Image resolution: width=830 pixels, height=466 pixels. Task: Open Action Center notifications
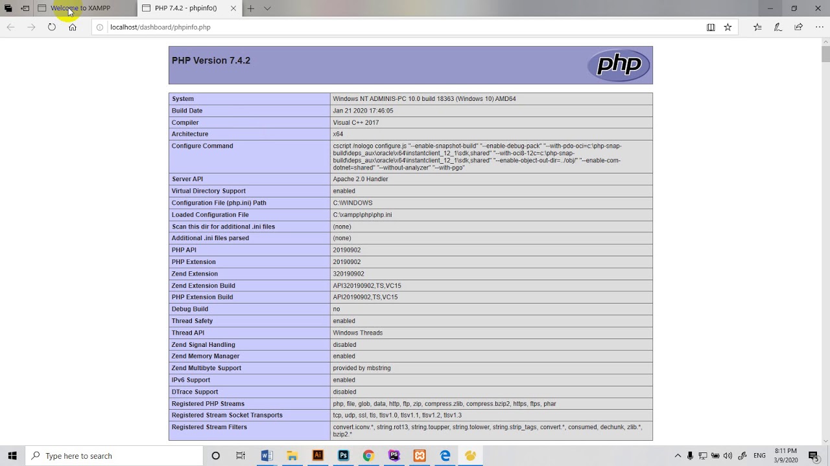814,456
